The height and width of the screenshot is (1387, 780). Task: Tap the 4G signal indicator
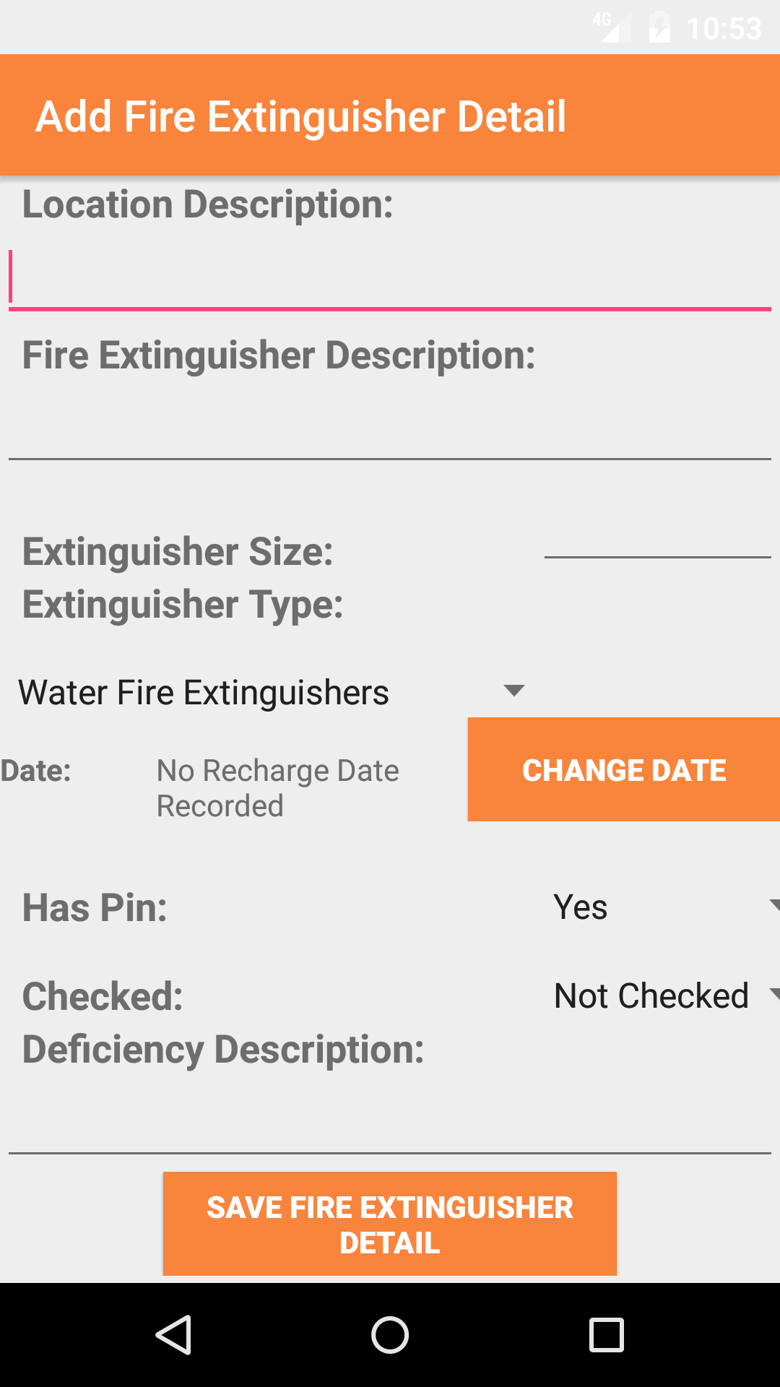point(610,27)
